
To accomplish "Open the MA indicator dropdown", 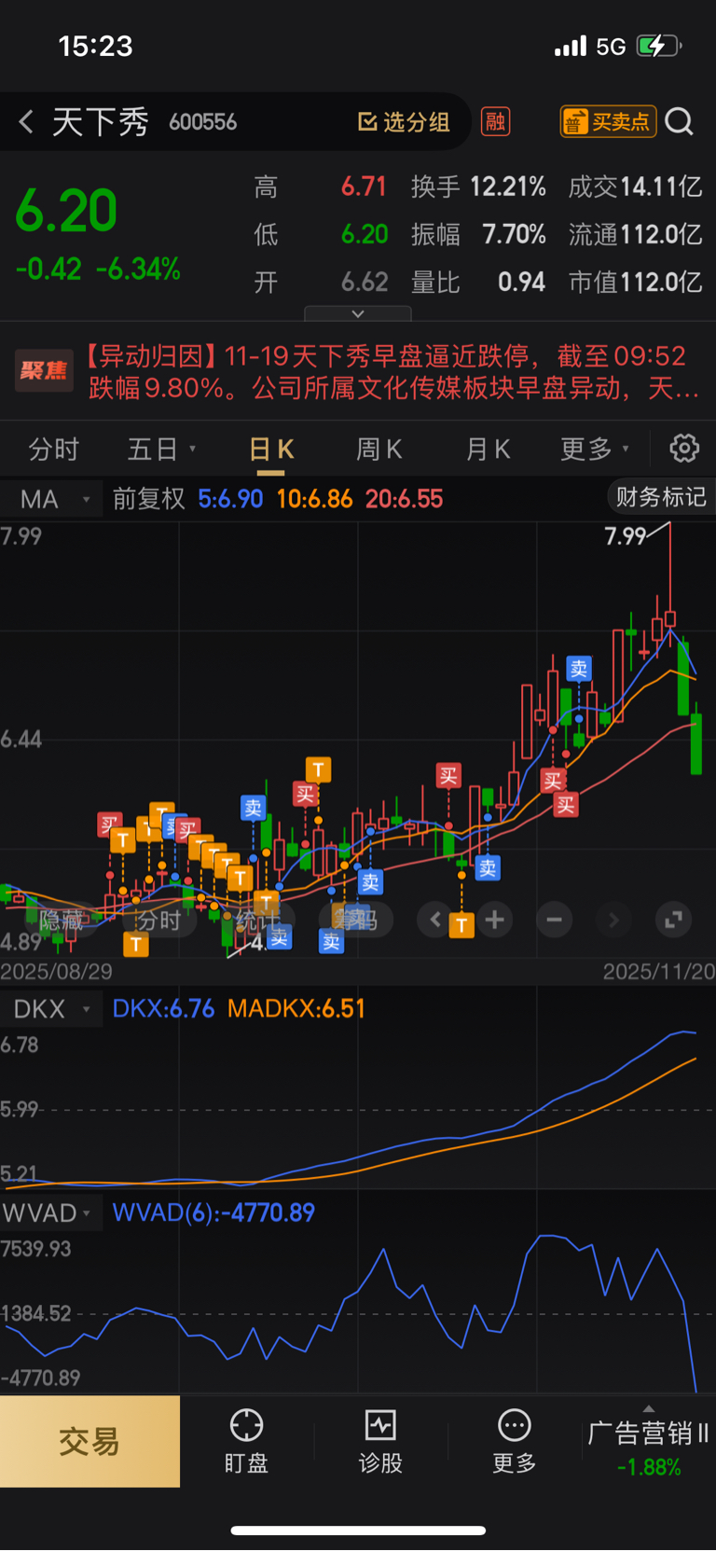I will [x=51, y=500].
